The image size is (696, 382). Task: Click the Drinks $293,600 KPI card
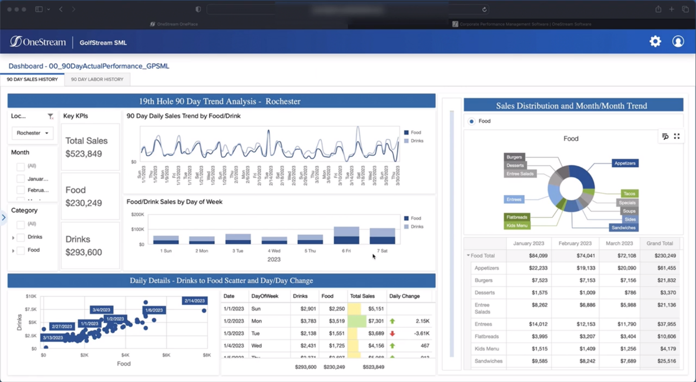click(x=90, y=246)
